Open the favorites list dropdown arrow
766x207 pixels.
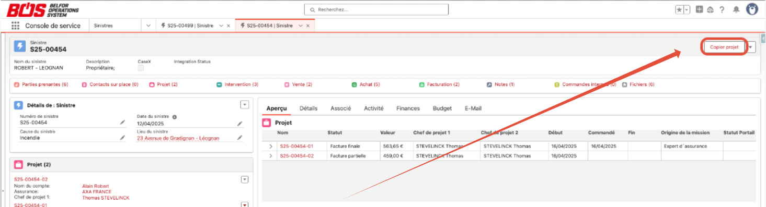(x=687, y=9)
